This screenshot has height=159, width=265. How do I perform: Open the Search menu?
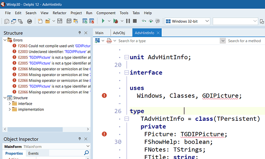[x=31, y=13]
